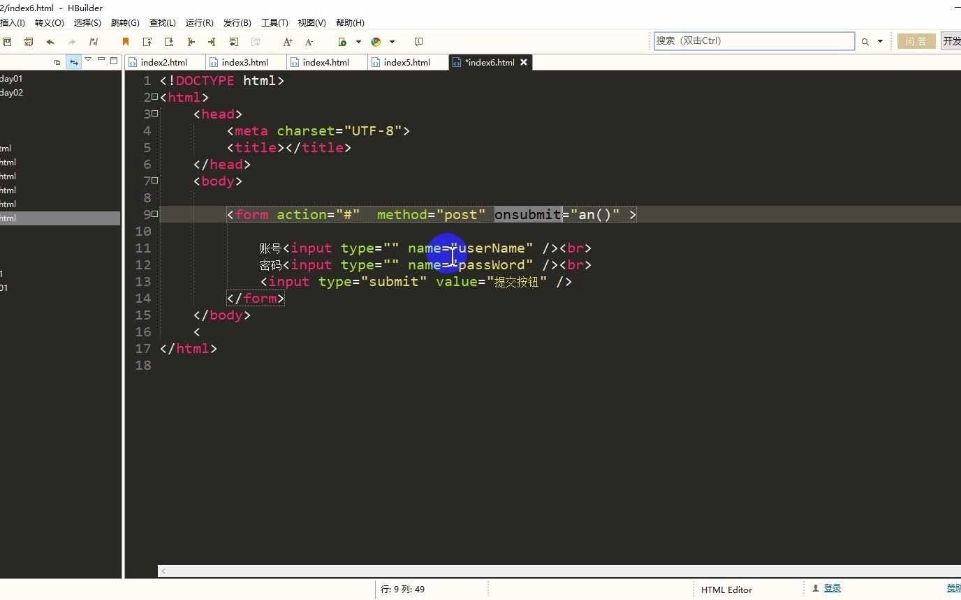The width and height of the screenshot is (961, 600).
Task: Collapse the code fold at line 9
Action: (155, 214)
